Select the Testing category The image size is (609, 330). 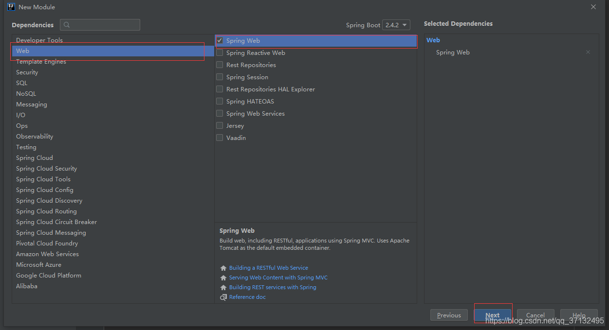(113, 147)
